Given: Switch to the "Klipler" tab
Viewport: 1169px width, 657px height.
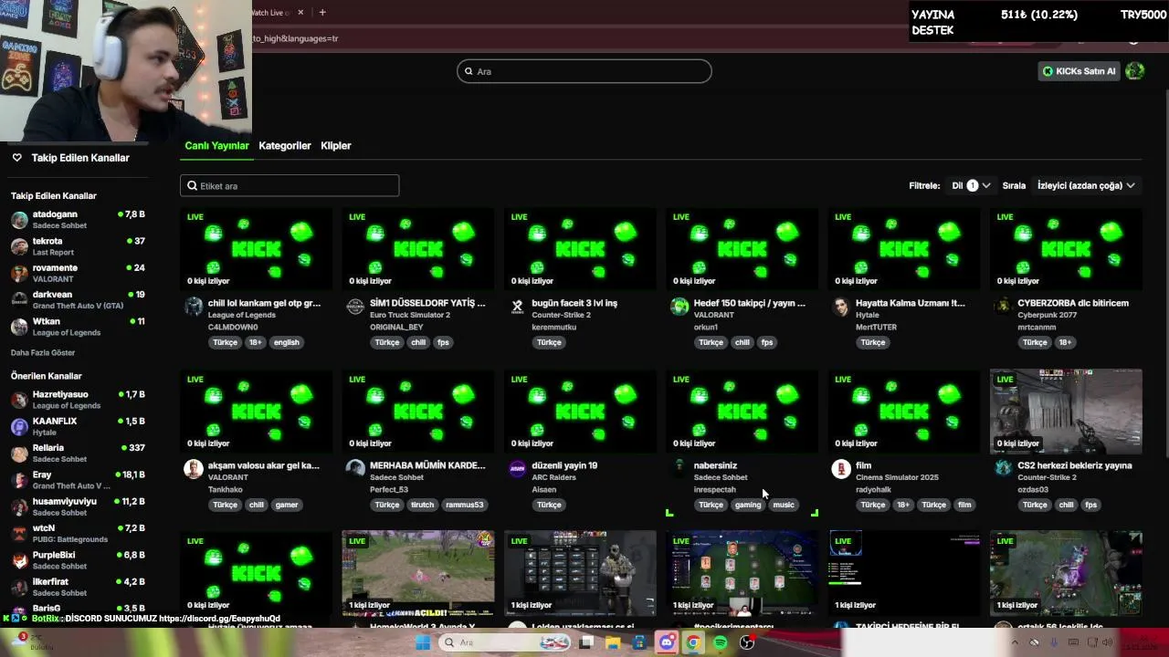Looking at the screenshot, I should (336, 145).
